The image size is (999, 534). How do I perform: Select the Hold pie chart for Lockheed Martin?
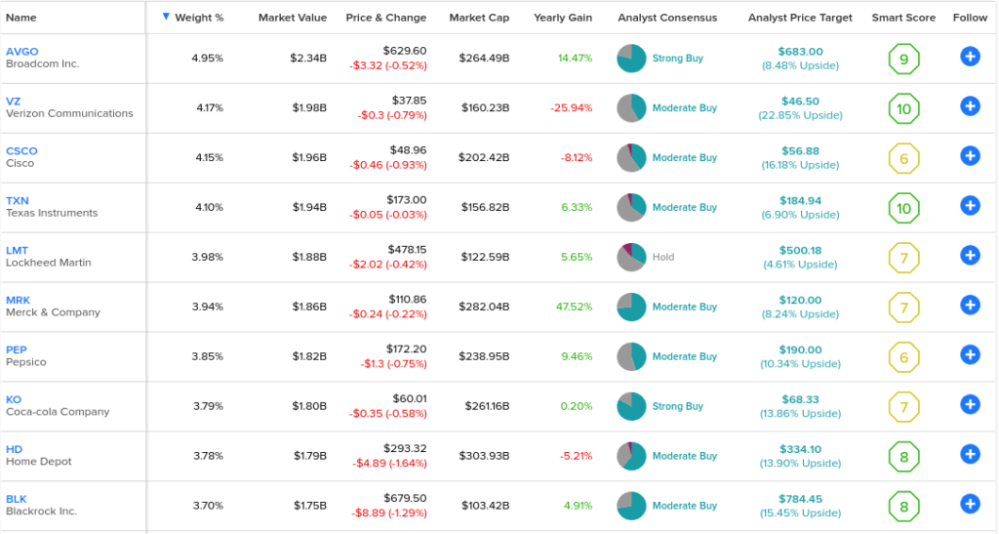(631, 258)
